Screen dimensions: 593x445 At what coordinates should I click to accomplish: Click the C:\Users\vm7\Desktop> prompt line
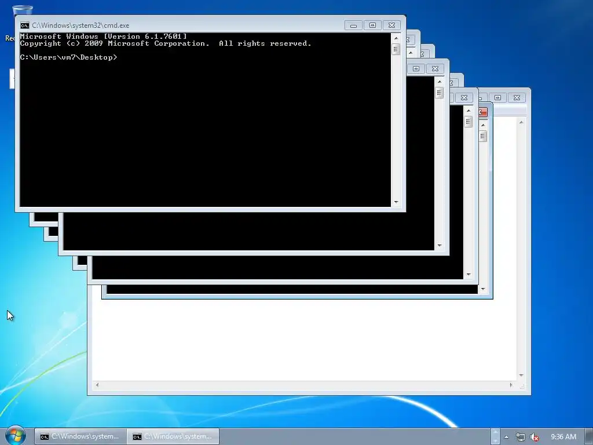(x=69, y=57)
